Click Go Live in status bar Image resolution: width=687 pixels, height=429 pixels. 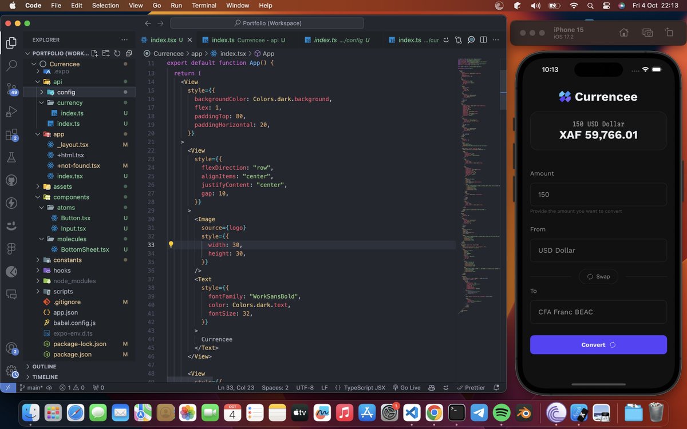[406, 387]
